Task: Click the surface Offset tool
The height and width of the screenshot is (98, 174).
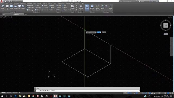Action: coord(59,5)
